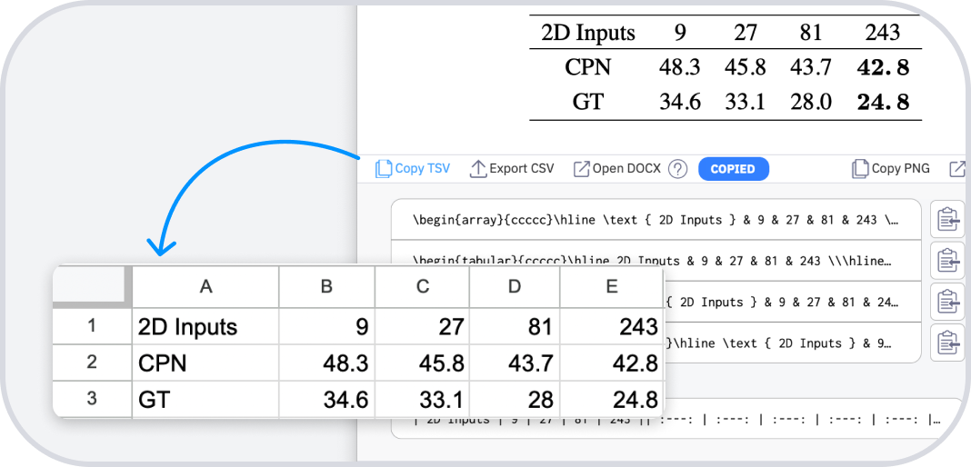Click clipboard icon beside fourth code row
The width and height of the screenshot is (971, 467).
tap(948, 343)
